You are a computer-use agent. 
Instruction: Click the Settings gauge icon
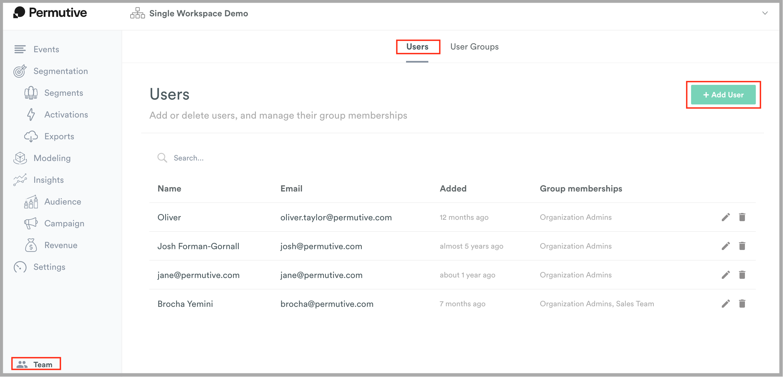coord(20,267)
